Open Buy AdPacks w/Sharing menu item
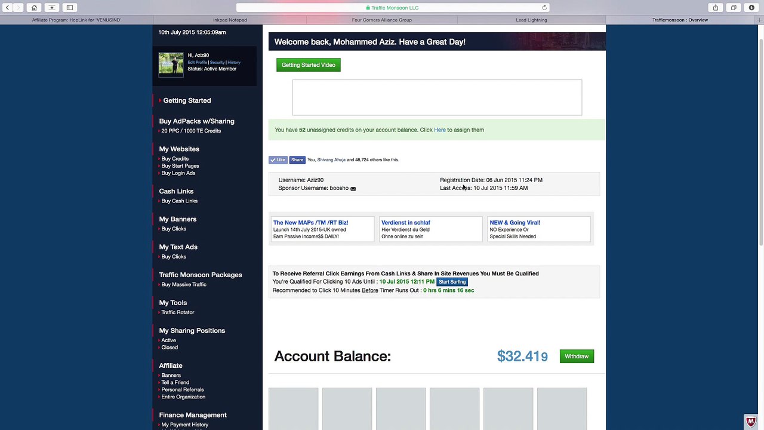 196,121
